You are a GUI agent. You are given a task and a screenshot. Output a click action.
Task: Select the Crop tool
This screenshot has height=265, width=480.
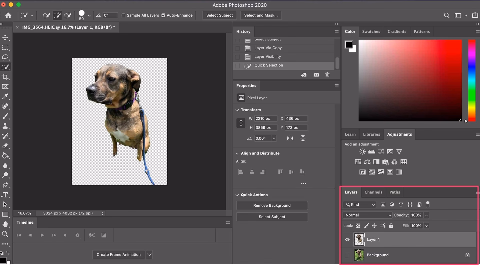[5, 77]
